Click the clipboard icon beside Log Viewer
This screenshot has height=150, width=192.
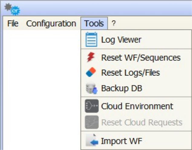[x=91, y=40]
